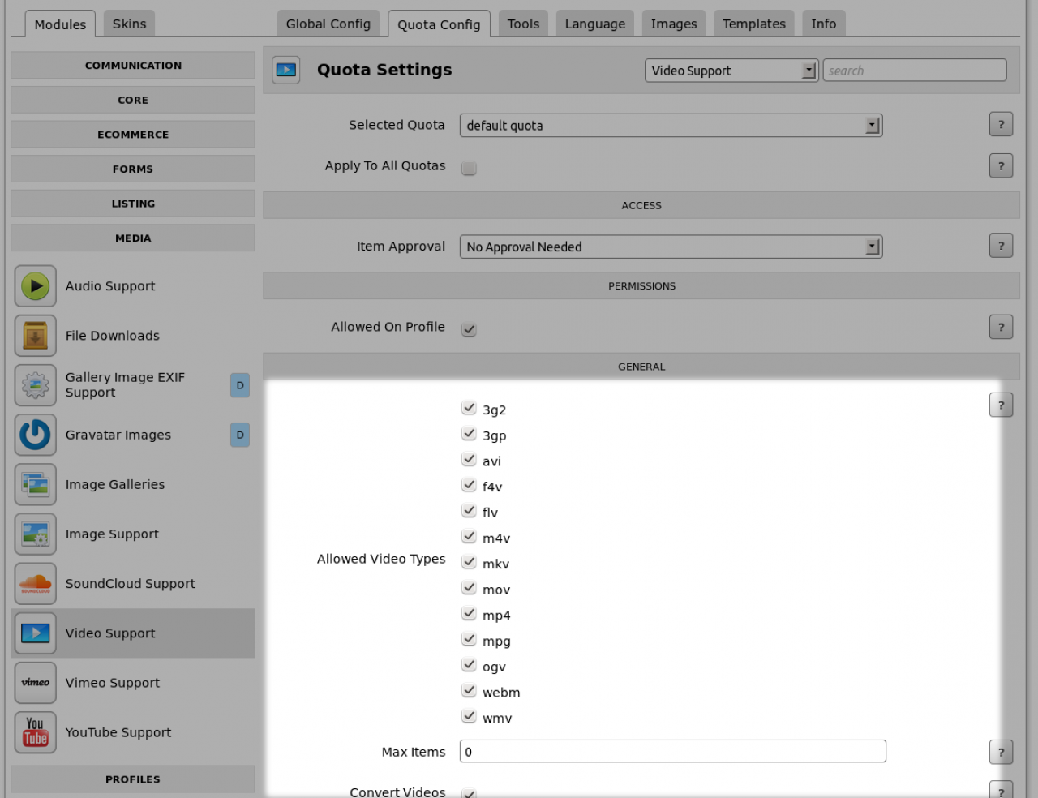Viewport: 1038px width, 798px height.
Task: Switch to the Global Config tab
Action: (x=328, y=24)
